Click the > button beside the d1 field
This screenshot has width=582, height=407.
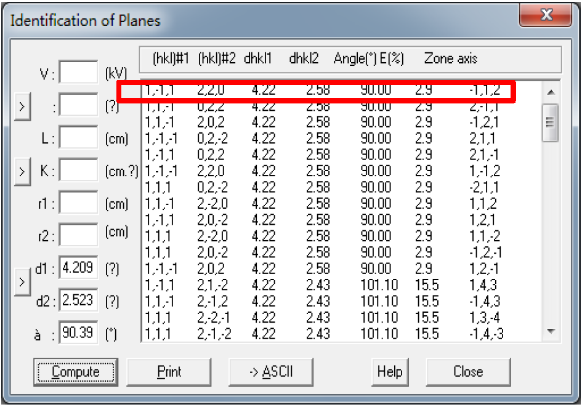coord(22,281)
